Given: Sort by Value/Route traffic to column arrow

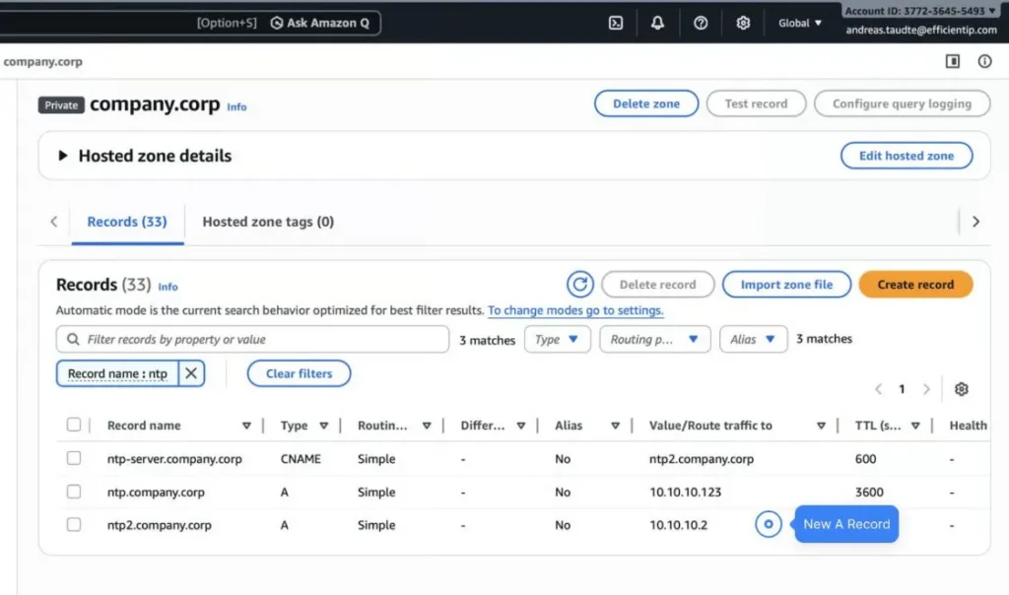Looking at the screenshot, I should pos(821,426).
